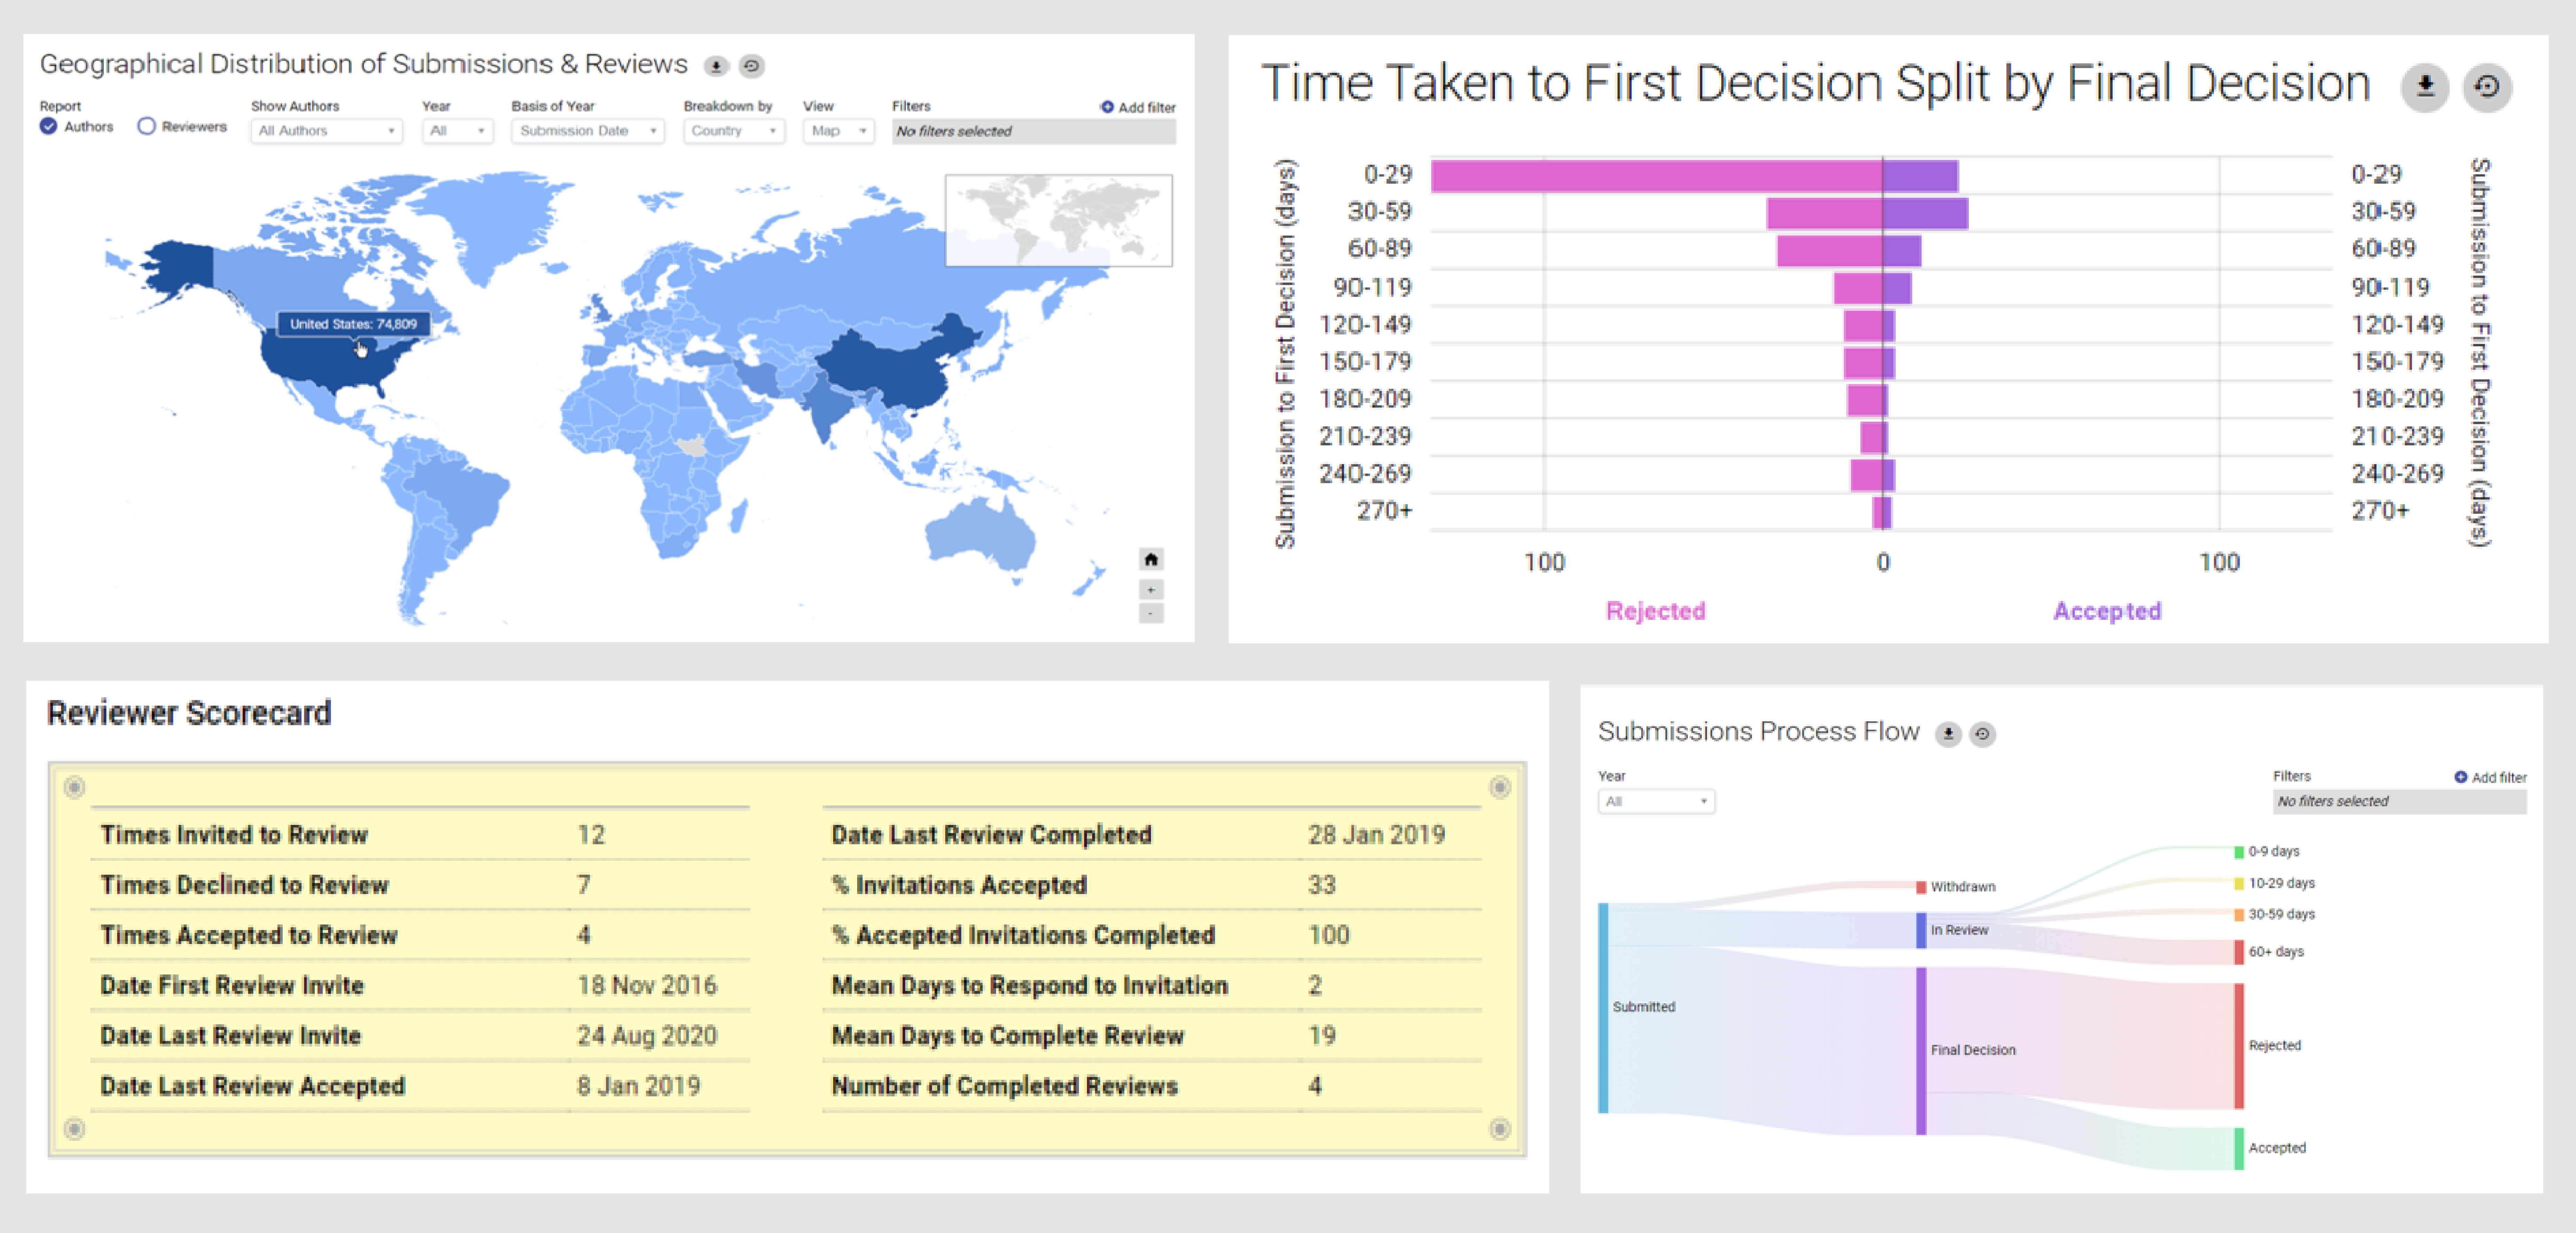2576x1233 pixels.
Task: Click the Withdrawn node in flow diagram
Action: (1921, 887)
